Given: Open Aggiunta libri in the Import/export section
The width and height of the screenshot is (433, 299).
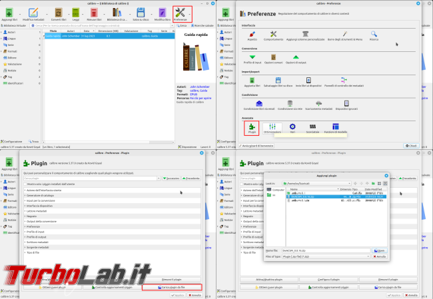Looking at the screenshot, I should point(252,83).
